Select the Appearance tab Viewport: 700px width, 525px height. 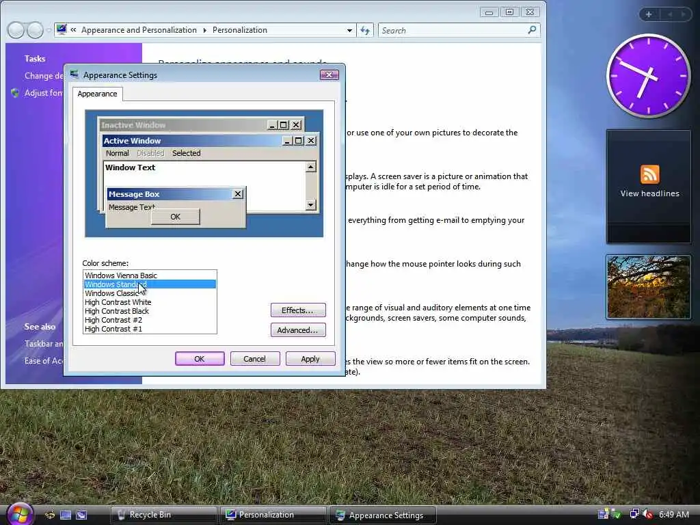(97, 94)
